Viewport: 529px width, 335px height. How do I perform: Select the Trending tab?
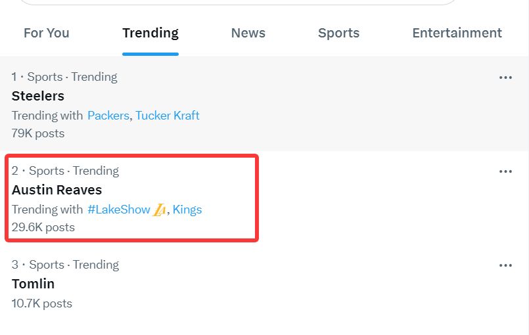click(x=150, y=33)
